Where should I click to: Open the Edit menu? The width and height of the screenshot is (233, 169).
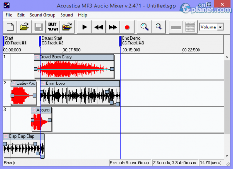click(x=21, y=15)
